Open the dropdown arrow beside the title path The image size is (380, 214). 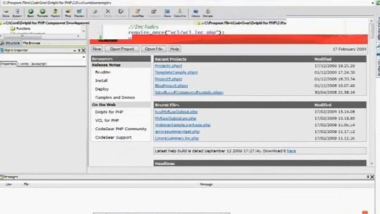pyautogui.click(x=372, y=3)
